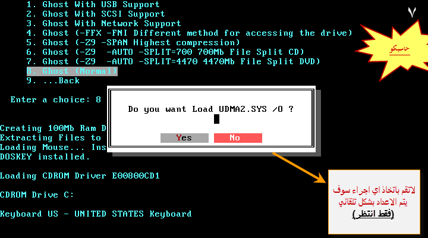Select the Ghost -FFX -FNI option

pyautogui.click(x=189, y=33)
